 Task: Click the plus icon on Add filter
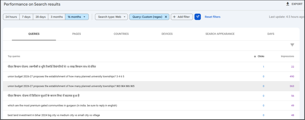click(174, 17)
